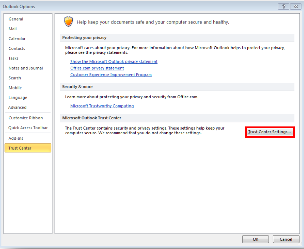Select Quick Access Toolbar options
This screenshot has height=249, width=304.
[28, 128]
